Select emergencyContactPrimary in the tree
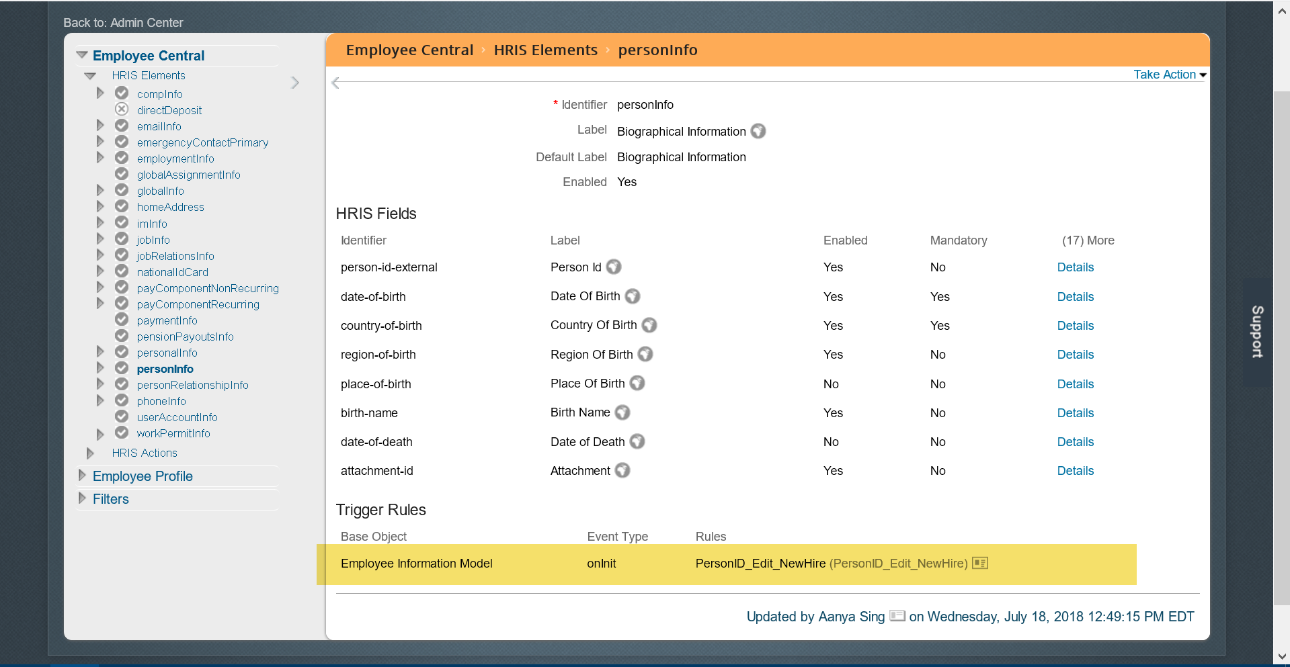The height and width of the screenshot is (667, 1290). coord(202,142)
